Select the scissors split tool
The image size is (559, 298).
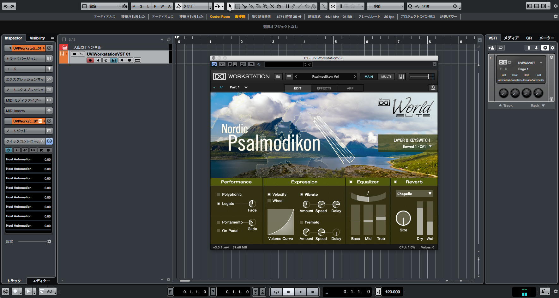click(x=244, y=6)
